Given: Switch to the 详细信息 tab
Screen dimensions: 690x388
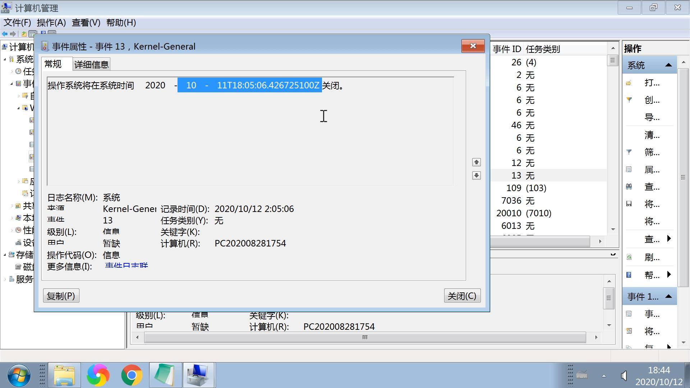Looking at the screenshot, I should [91, 65].
